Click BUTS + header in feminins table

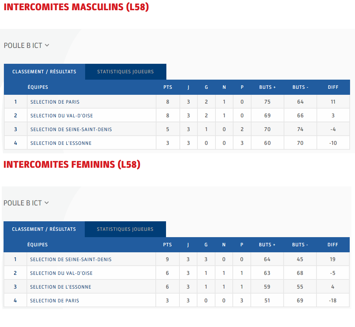tap(267, 245)
